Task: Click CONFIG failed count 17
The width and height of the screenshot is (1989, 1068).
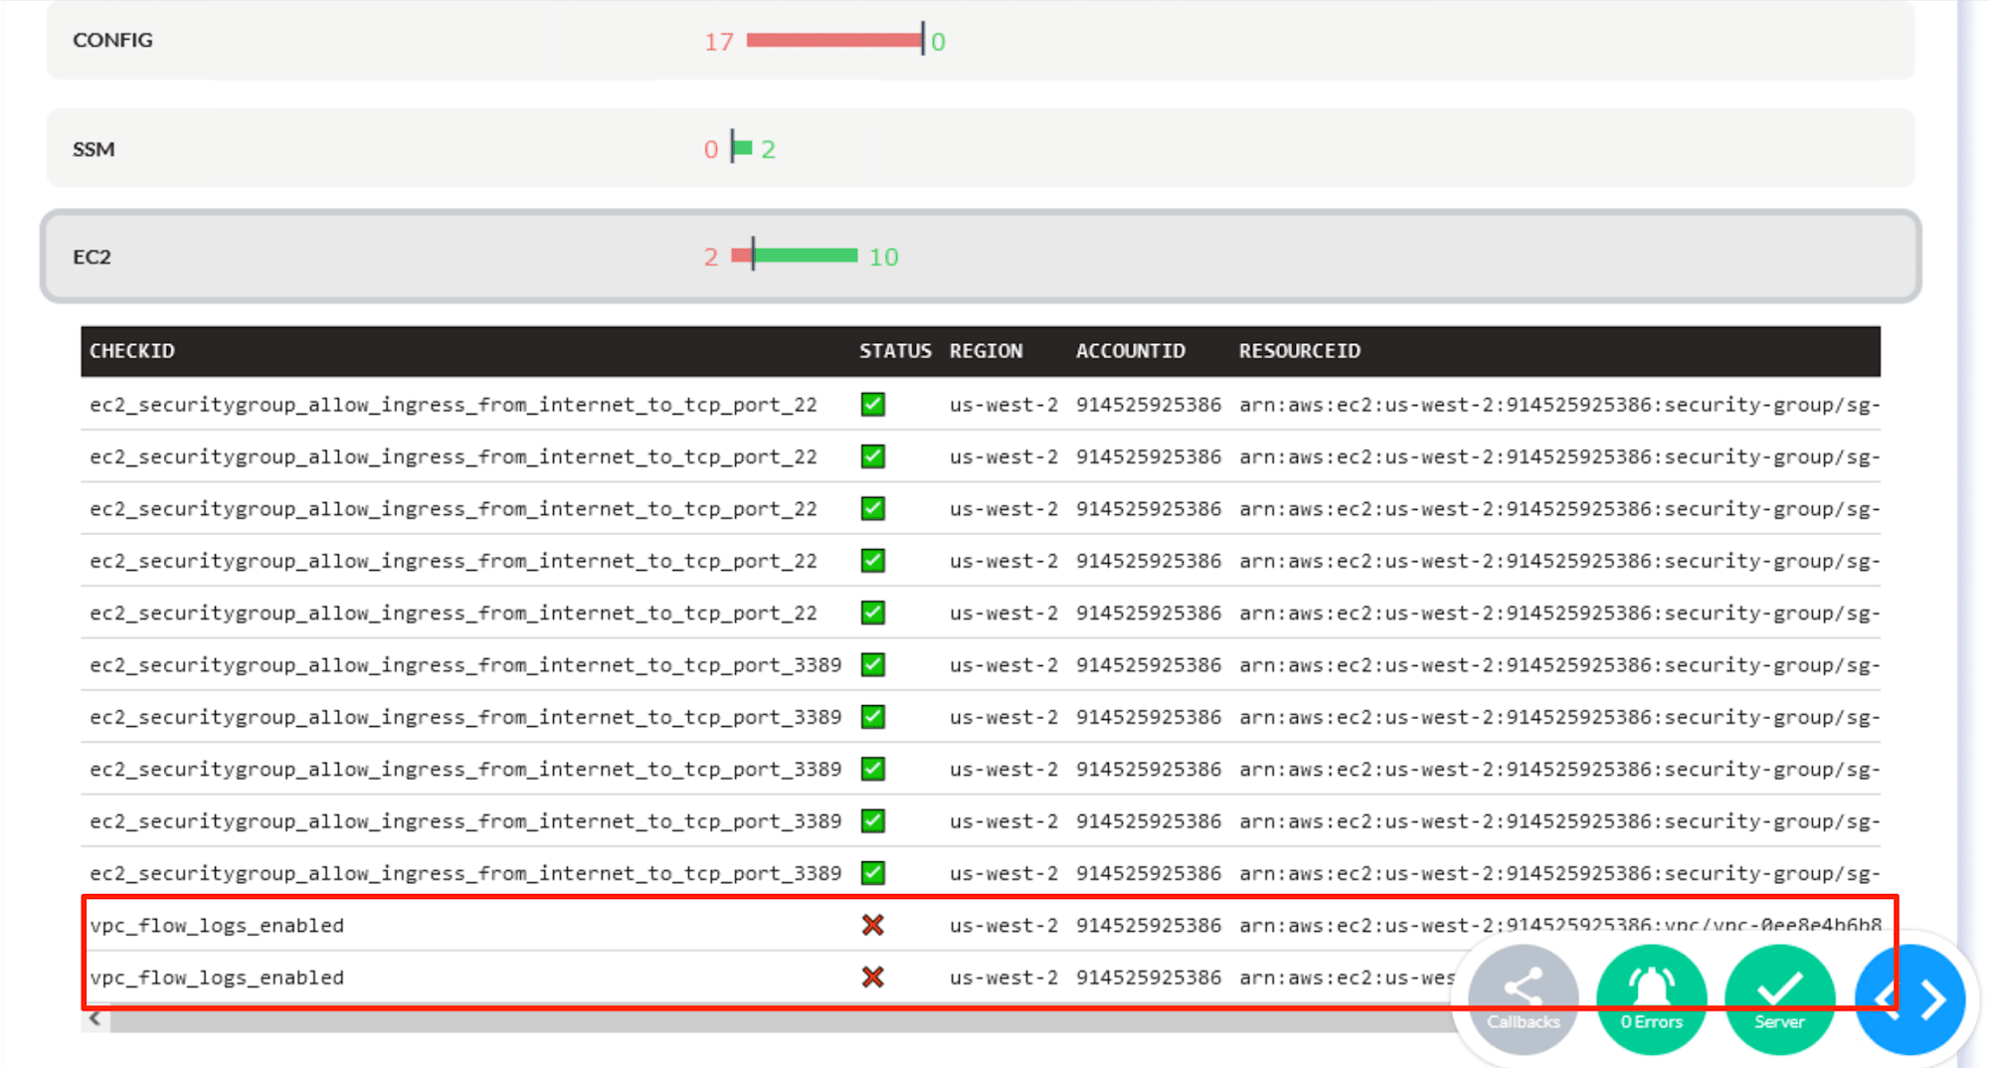Action: pos(719,42)
